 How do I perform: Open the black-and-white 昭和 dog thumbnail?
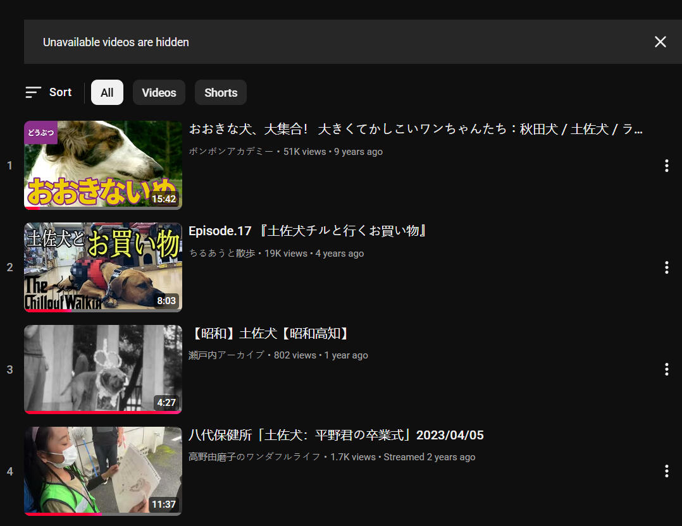click(103, 369)
